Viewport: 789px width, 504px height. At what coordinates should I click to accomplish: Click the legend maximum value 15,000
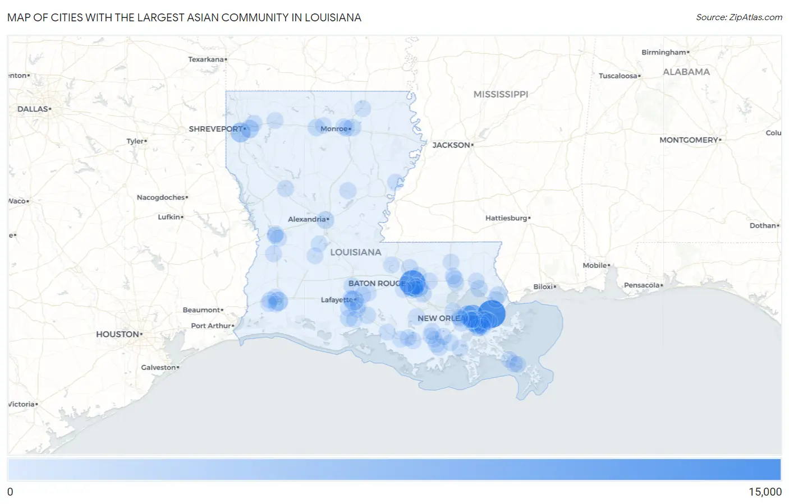pyautogui.click(x=765, y=492)
